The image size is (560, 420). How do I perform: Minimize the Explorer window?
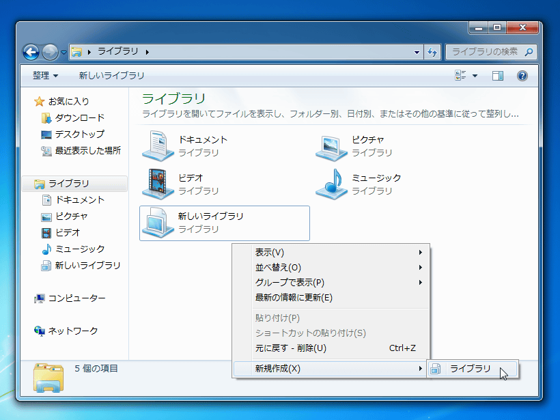point(479,27)
